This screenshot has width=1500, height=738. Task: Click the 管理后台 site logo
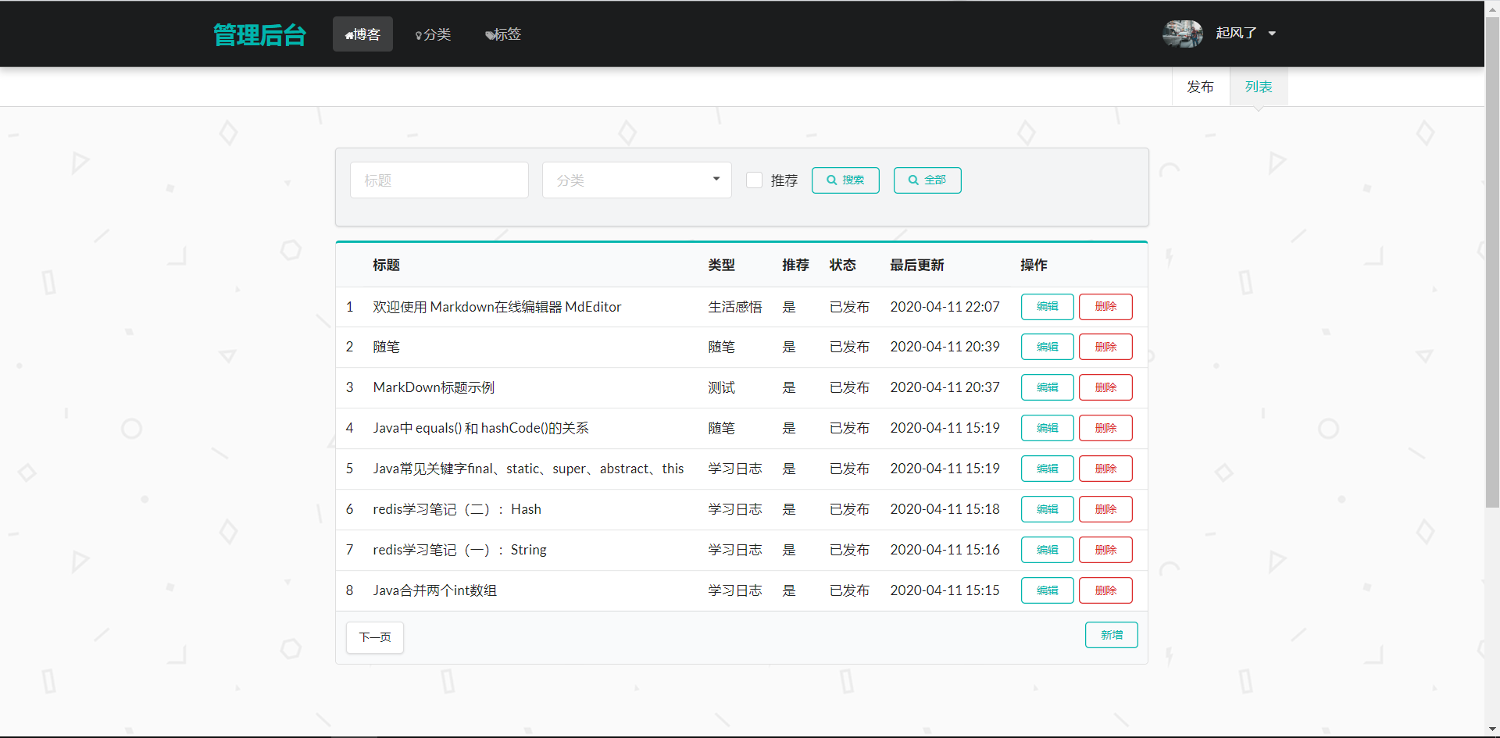pos(259,35)
